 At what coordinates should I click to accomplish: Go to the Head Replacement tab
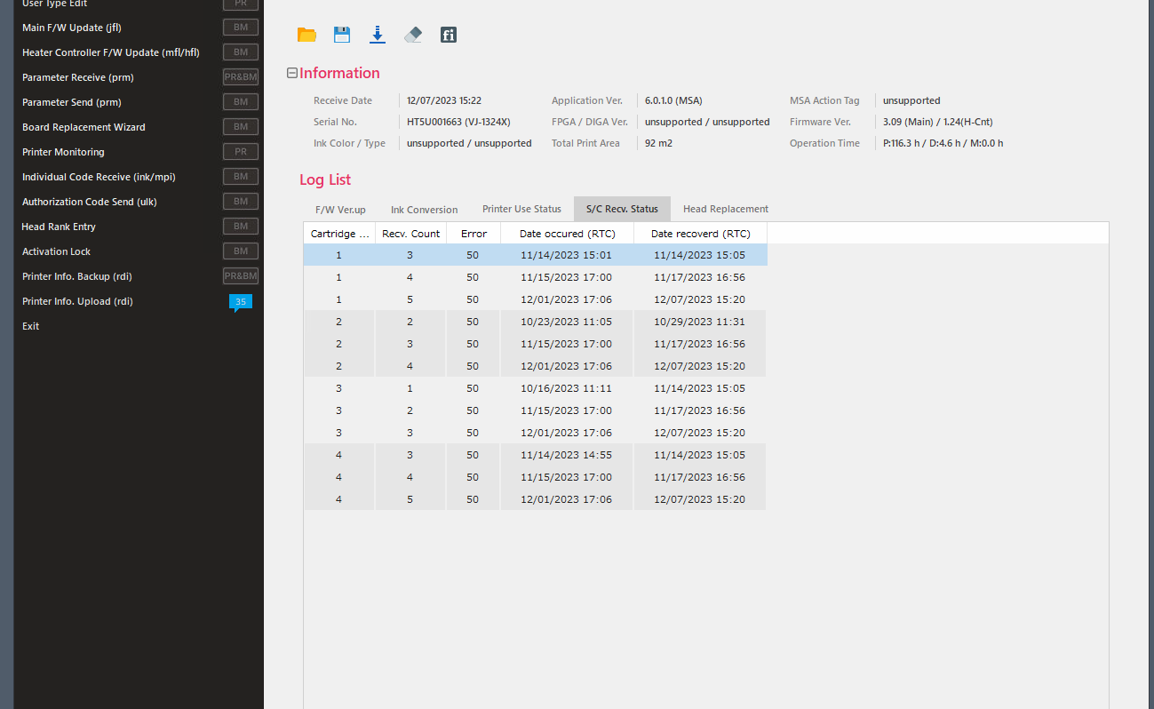726,210
